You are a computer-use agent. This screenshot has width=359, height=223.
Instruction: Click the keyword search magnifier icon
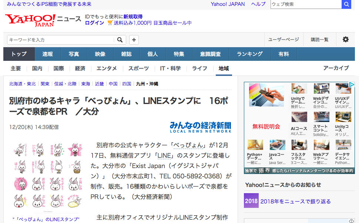click(120, 39)
